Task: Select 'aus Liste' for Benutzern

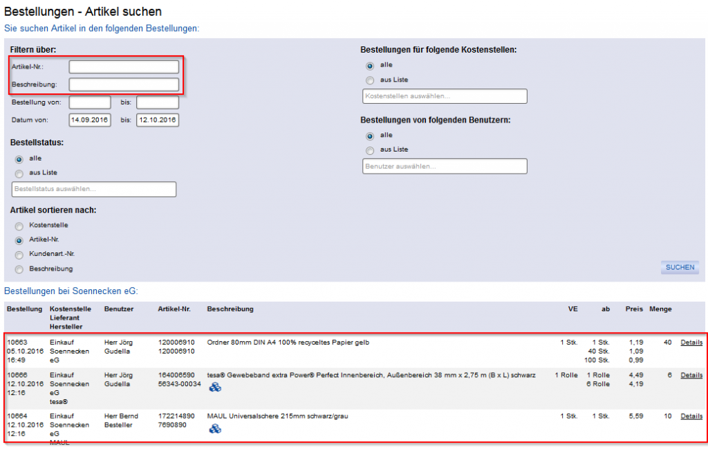Action: pos(370,150)
